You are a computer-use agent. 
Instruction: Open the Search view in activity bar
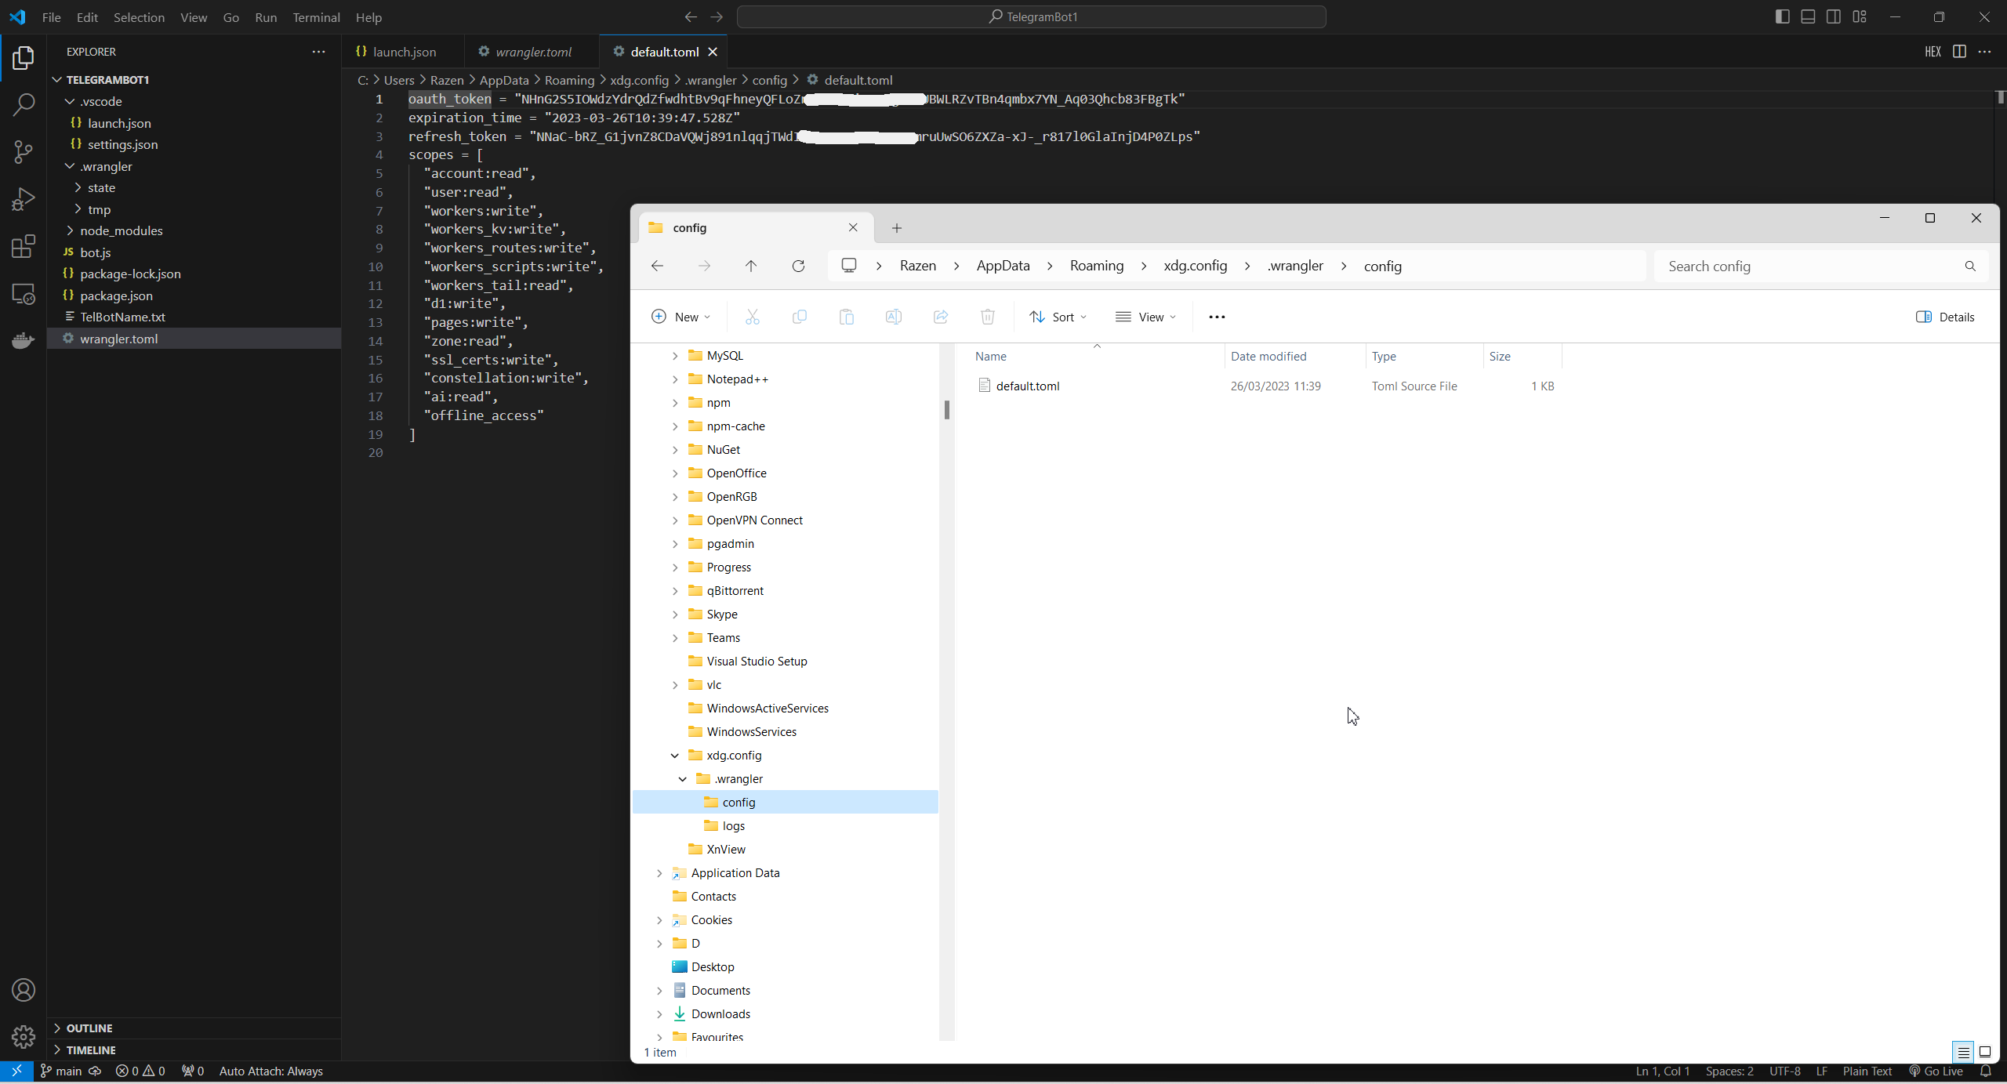pos(24,104)
